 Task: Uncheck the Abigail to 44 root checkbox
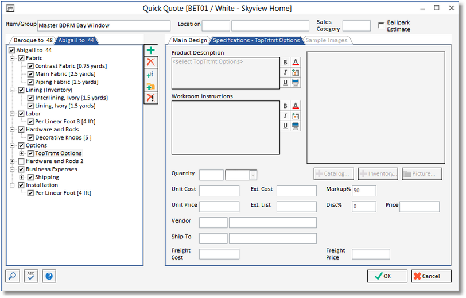[12, 51]
